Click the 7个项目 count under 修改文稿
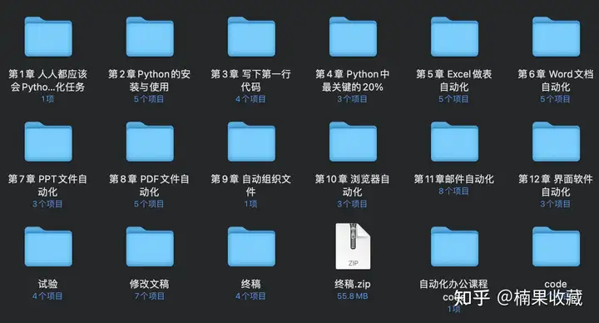Image resolution: width=599 pixels, height=323 pixels. coord(150,296)
